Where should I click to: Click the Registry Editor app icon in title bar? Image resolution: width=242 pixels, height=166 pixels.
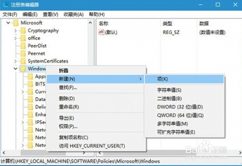(x=6, y=5)
